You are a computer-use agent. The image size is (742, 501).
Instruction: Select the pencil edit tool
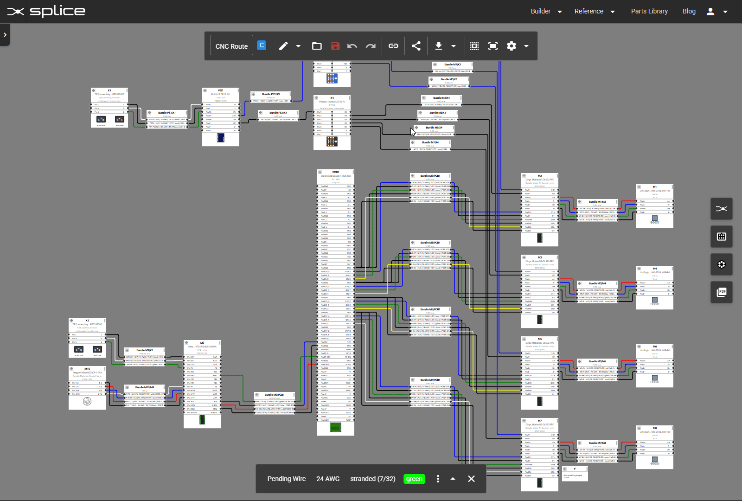pos(284,46)
